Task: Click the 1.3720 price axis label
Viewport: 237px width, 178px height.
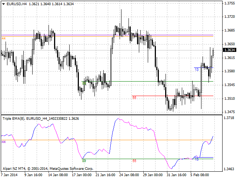Action: coord(230,17)
